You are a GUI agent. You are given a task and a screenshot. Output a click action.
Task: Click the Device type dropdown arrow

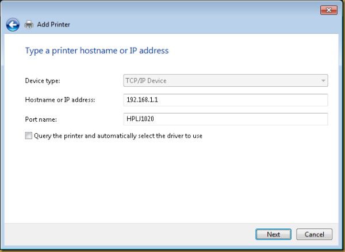coord(323,81)
